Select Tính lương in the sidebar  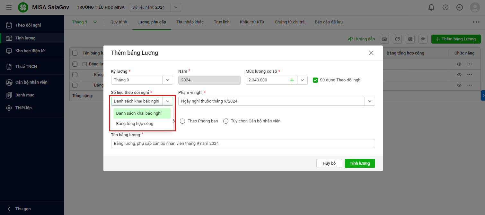(x=32, y=38)
